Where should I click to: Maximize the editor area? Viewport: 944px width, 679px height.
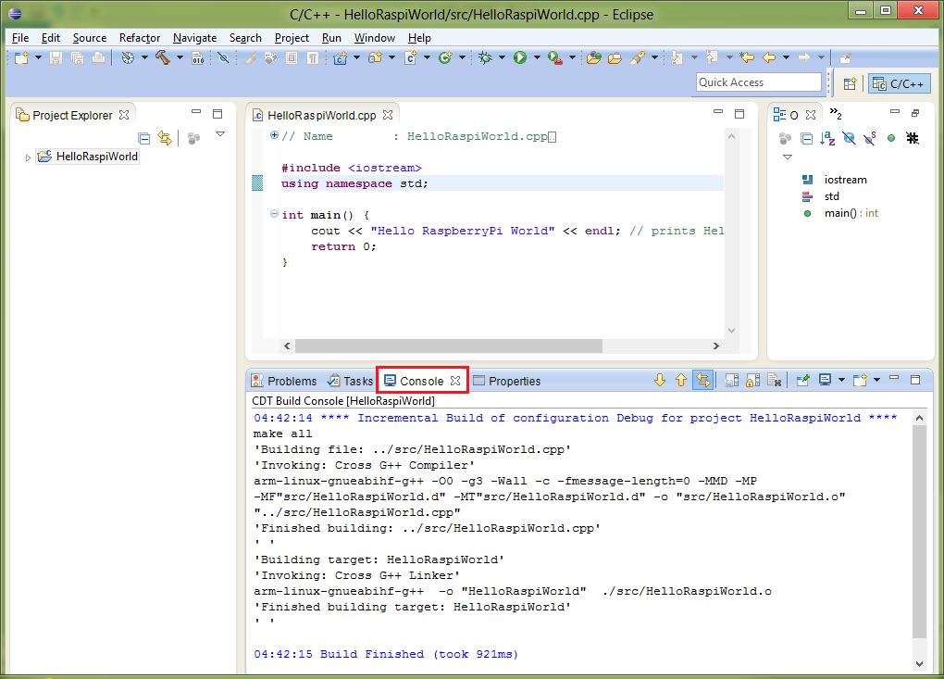(x=739, y=113)
